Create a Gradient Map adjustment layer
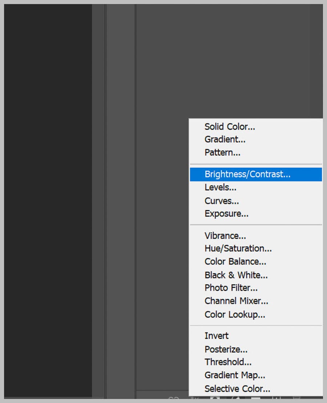The width and height of the screenshot is (327, 403). [x=235, y=375]
